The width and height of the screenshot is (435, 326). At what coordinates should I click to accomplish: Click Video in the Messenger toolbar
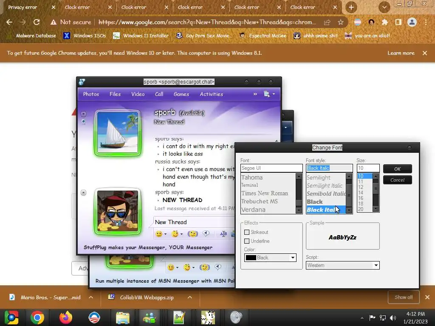(138, 94)
